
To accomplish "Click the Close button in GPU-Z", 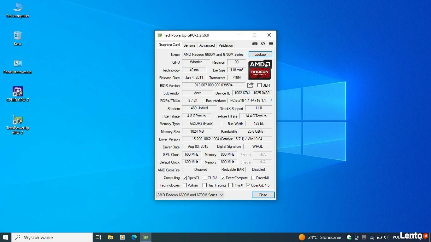I will point(263,195).
